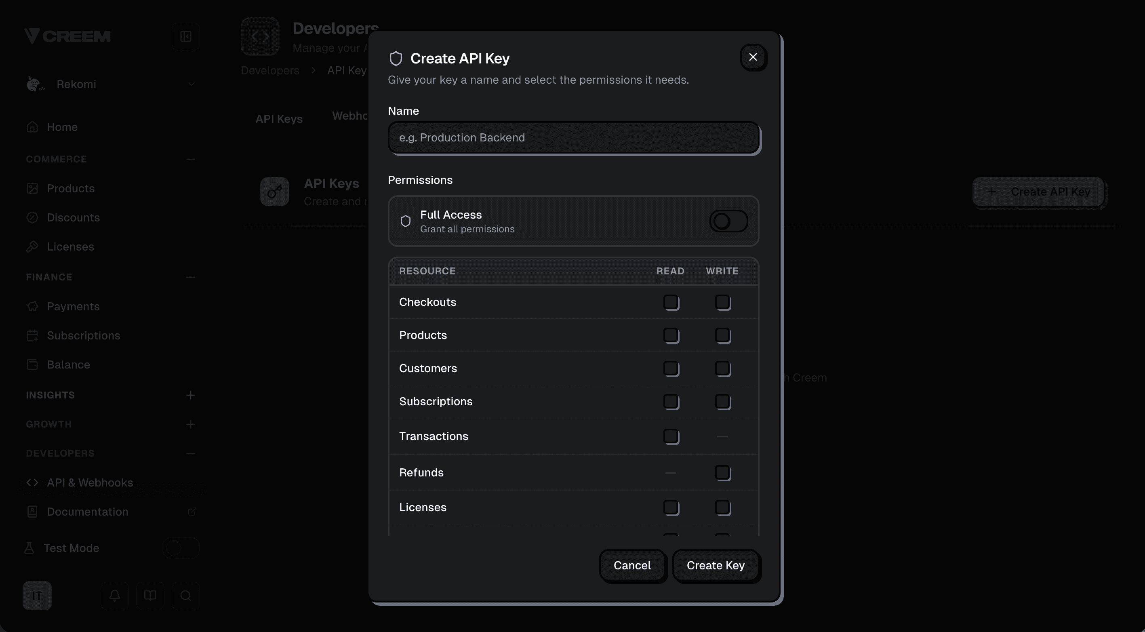Select Write checkbox in Licenses row
Image resolution: width=1145 pixels, height=632 pixels.
pyautogui.click(x=723, y=508)
